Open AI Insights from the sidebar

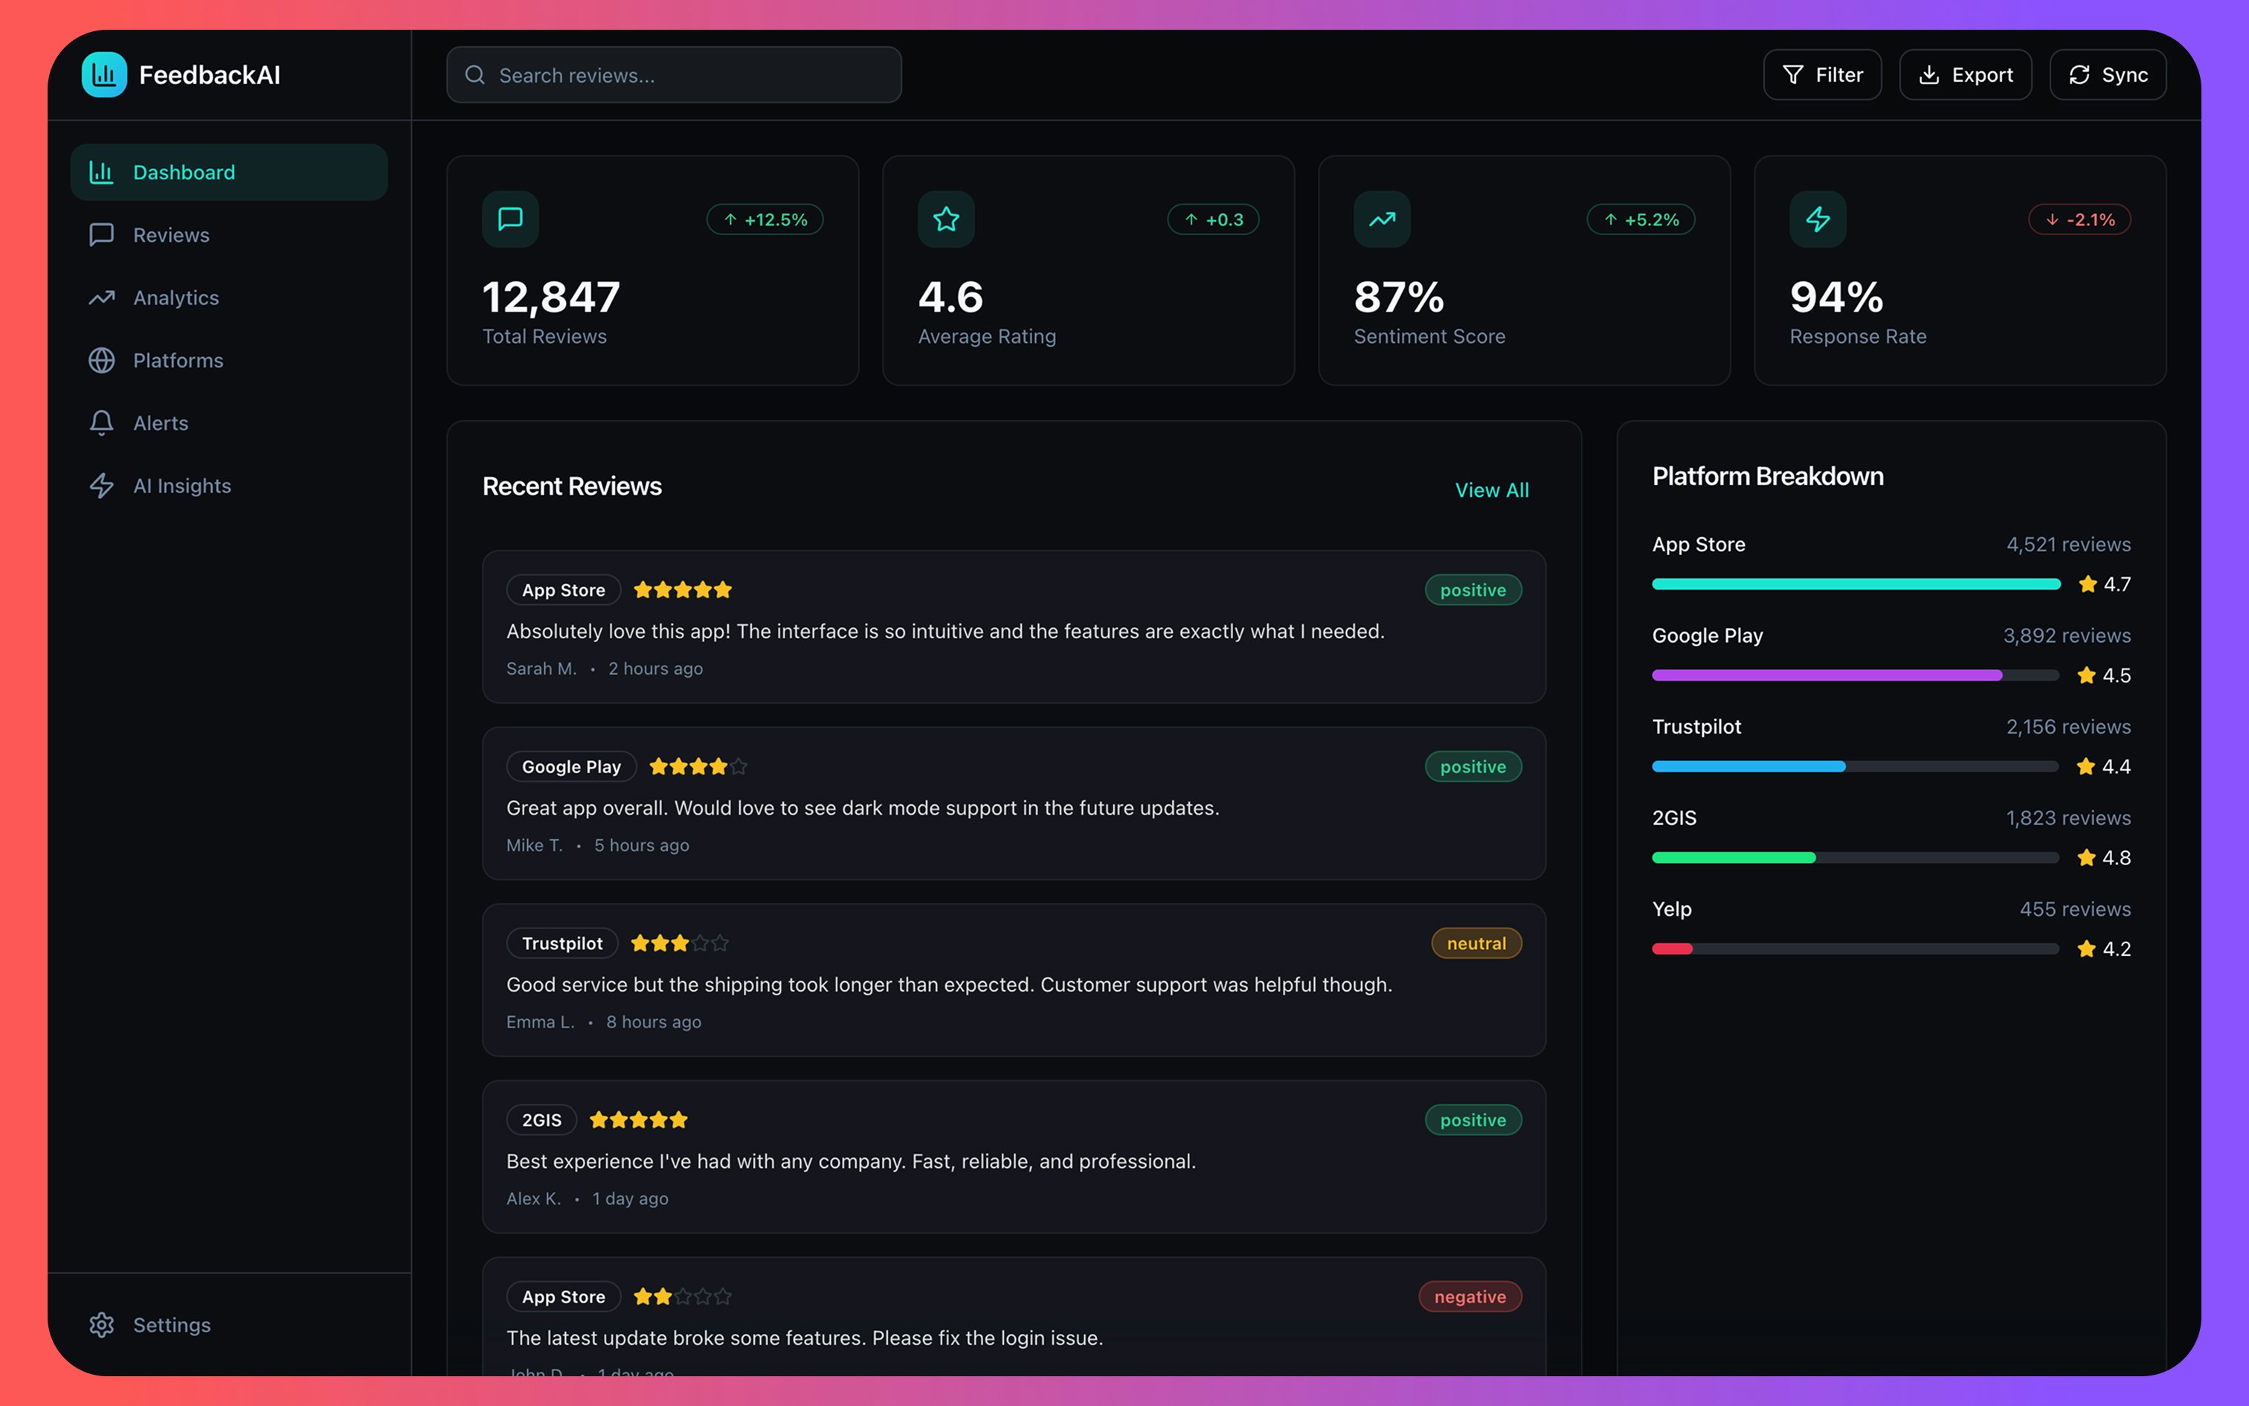(x=181, y=484)
